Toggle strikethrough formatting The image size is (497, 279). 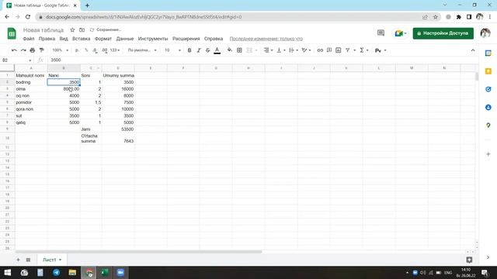point(208,50)
